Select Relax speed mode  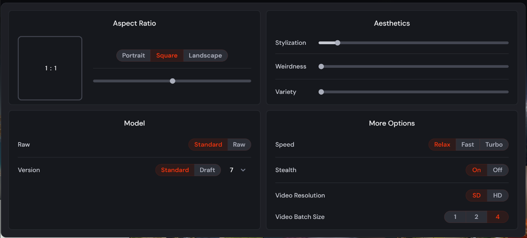(x=442, y=145)
